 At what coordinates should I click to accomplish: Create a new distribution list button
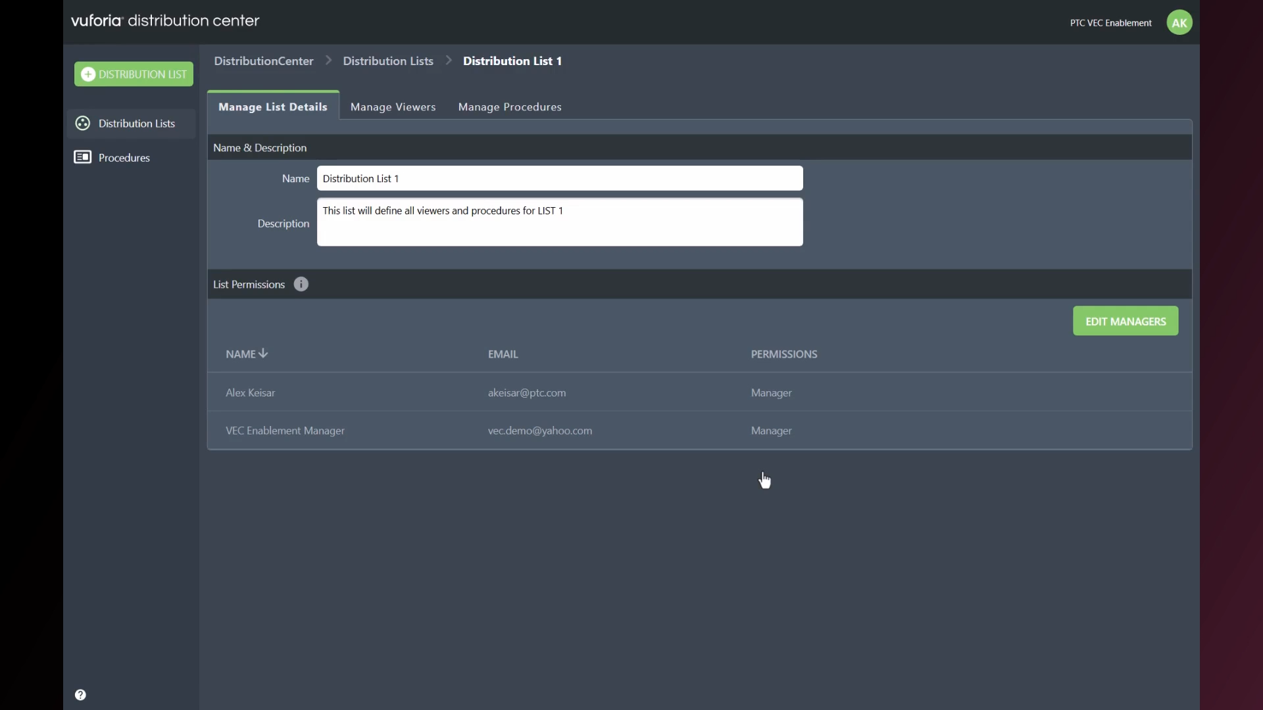coord(134,74)
